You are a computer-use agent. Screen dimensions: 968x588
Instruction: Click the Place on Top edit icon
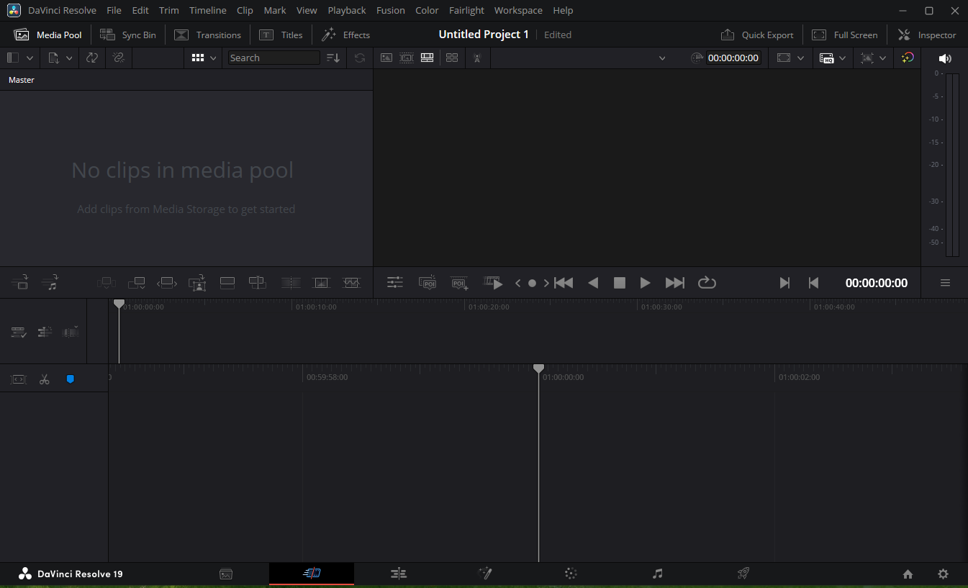tap(227, 283)
